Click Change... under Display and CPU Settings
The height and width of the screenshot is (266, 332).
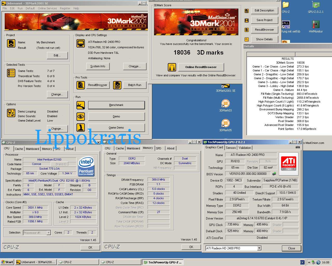pyautogui.click(x=135, y=66)
